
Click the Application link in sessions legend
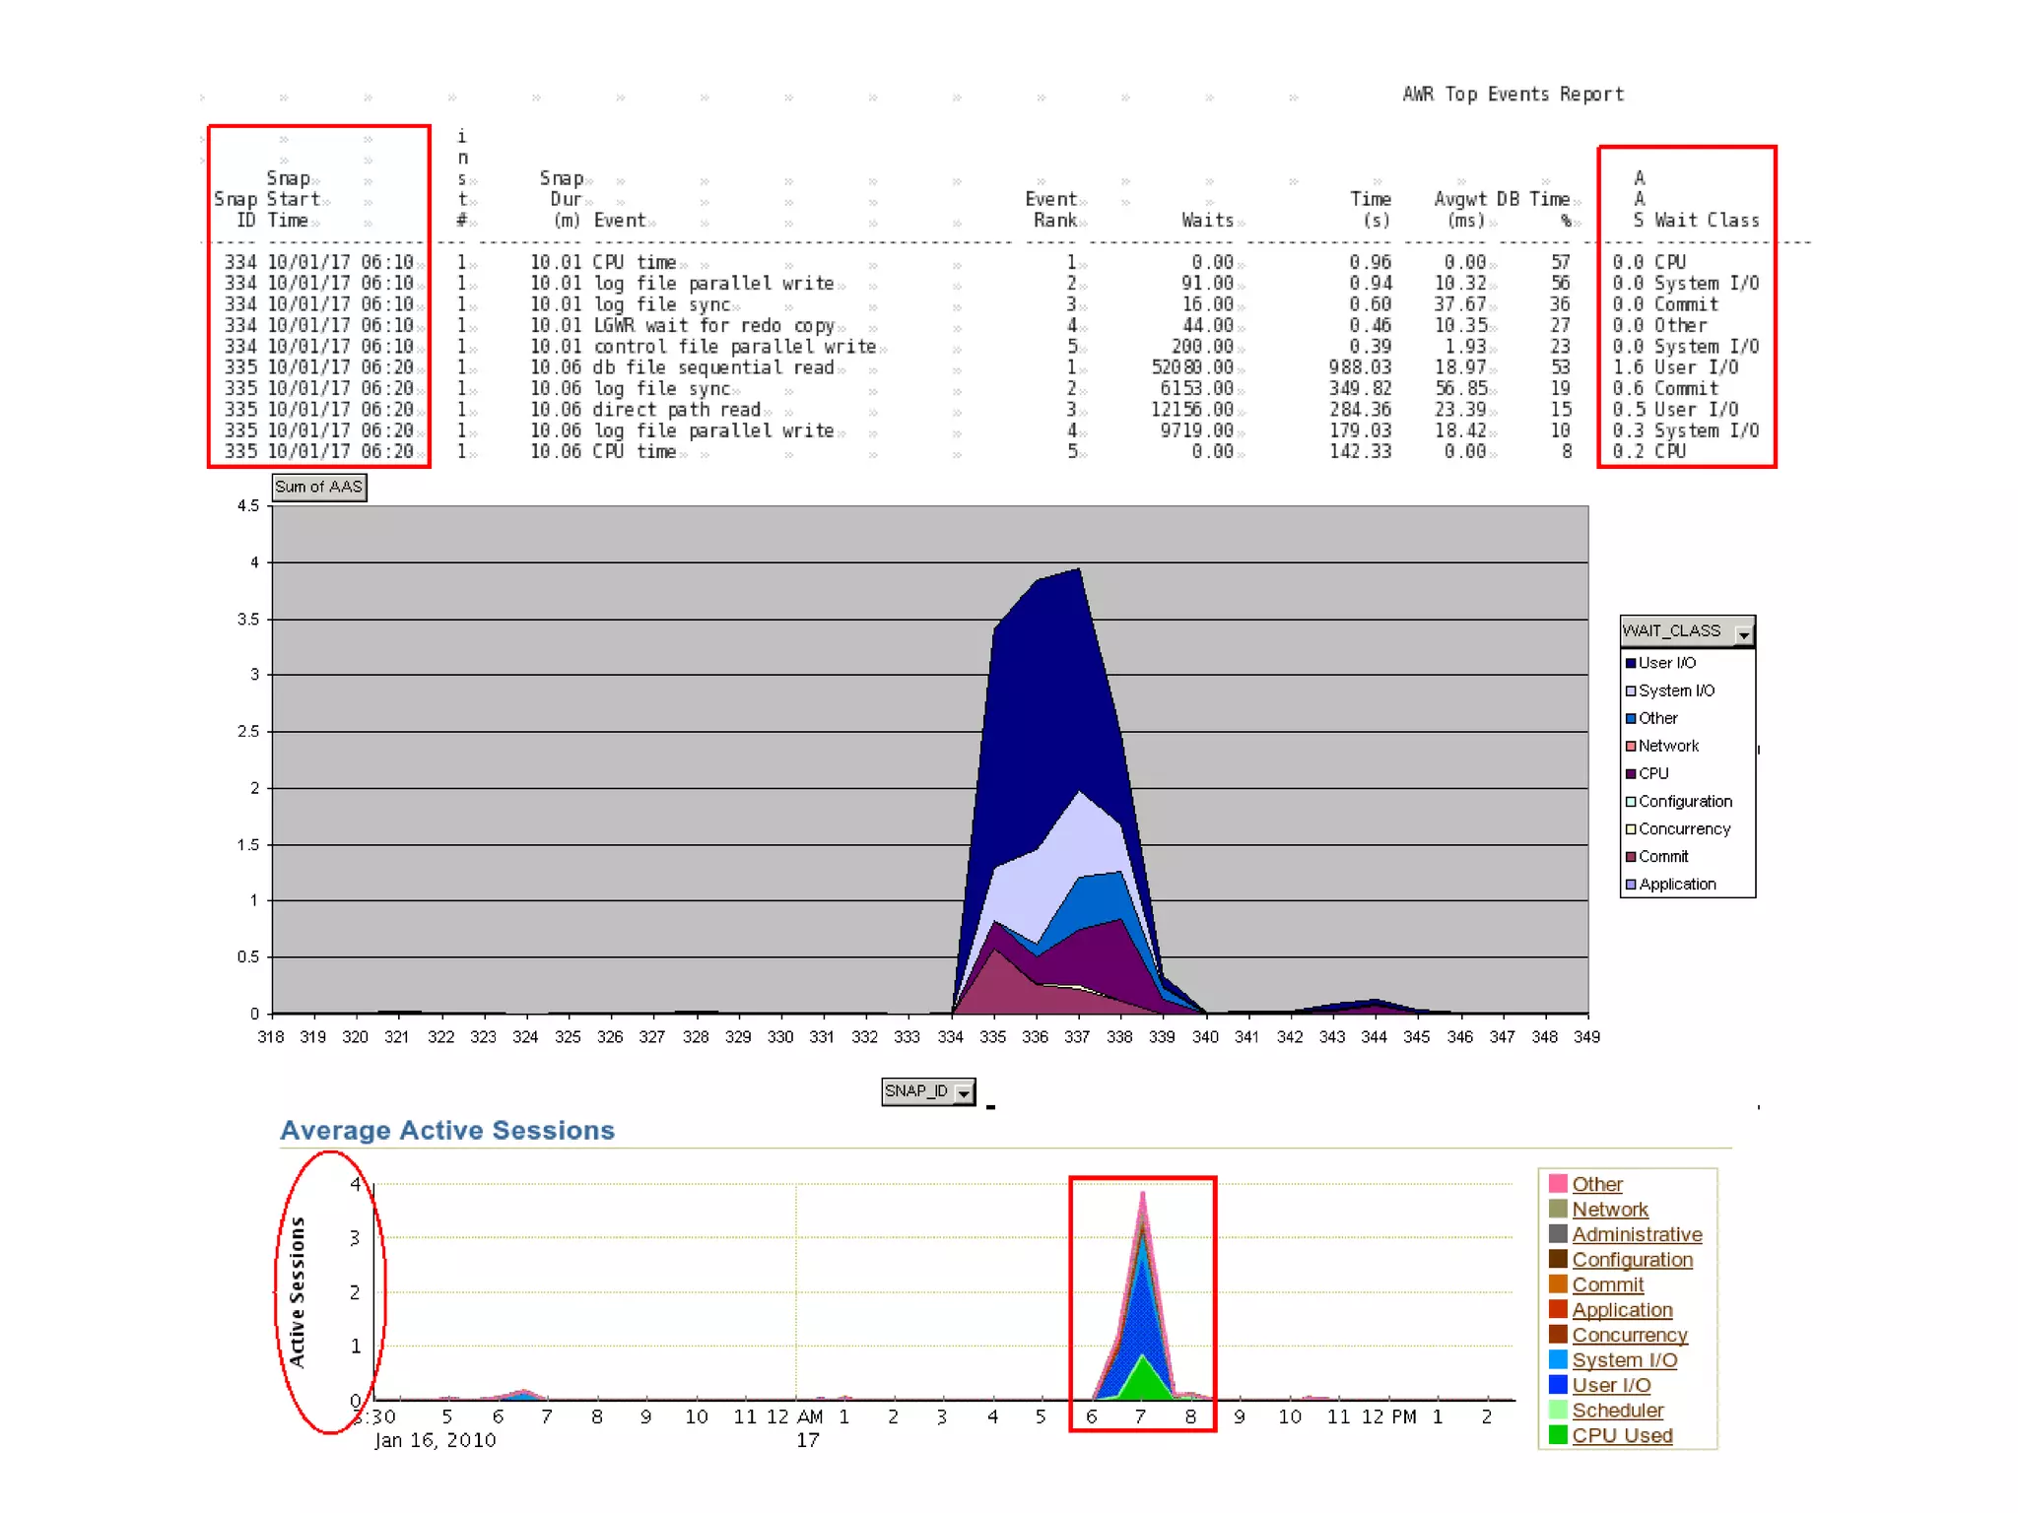tap(1621, 1309)
